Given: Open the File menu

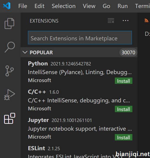Looking at the screenshot, I should point(23,6).
